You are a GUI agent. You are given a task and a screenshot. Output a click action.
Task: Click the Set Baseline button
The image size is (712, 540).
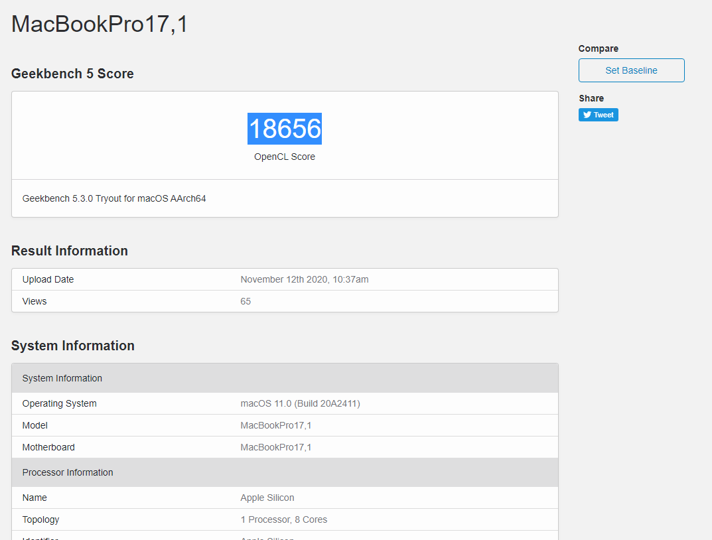(631, 70)
